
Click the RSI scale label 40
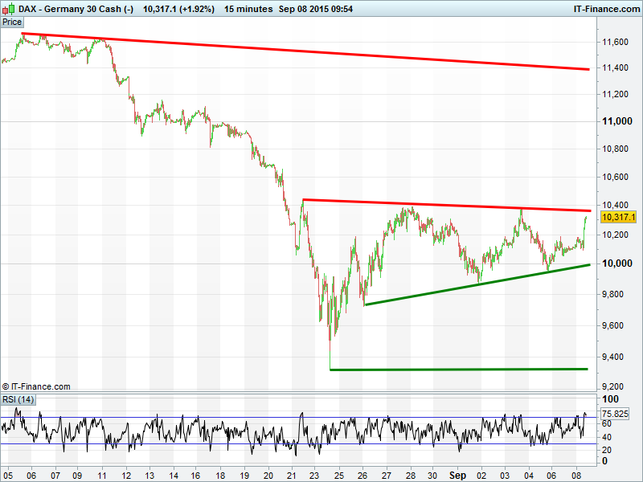point(607,437)
